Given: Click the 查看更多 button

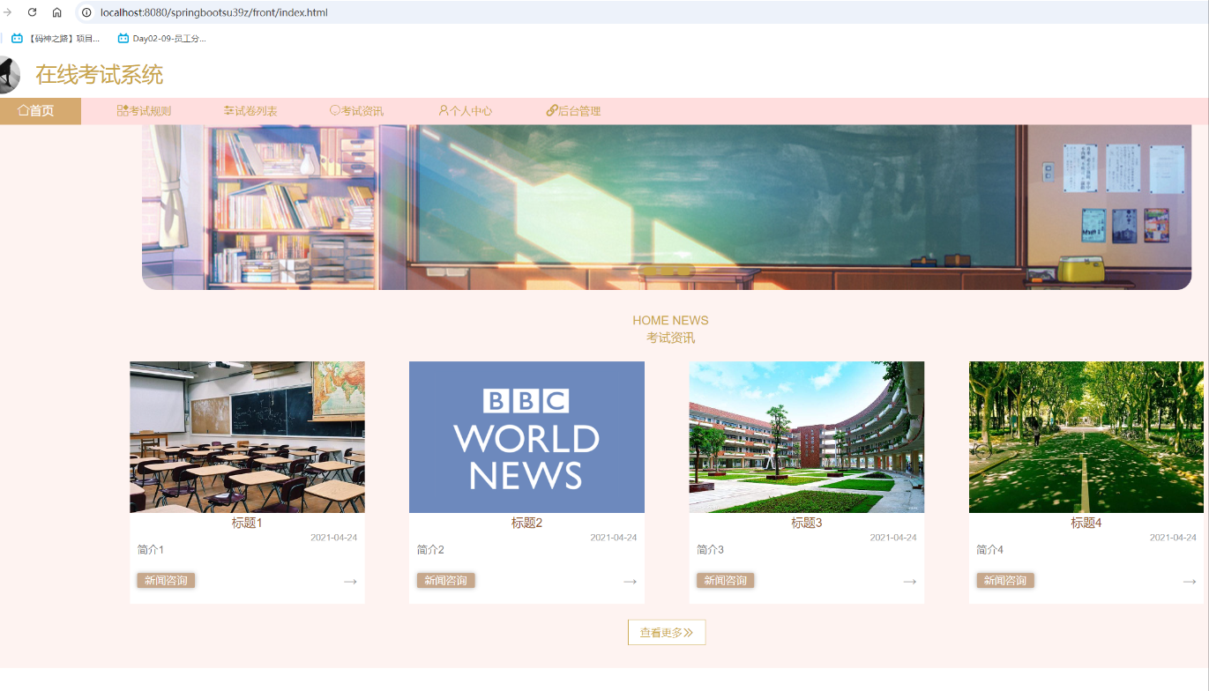Looking at the screenshot, I should point(666,633).
